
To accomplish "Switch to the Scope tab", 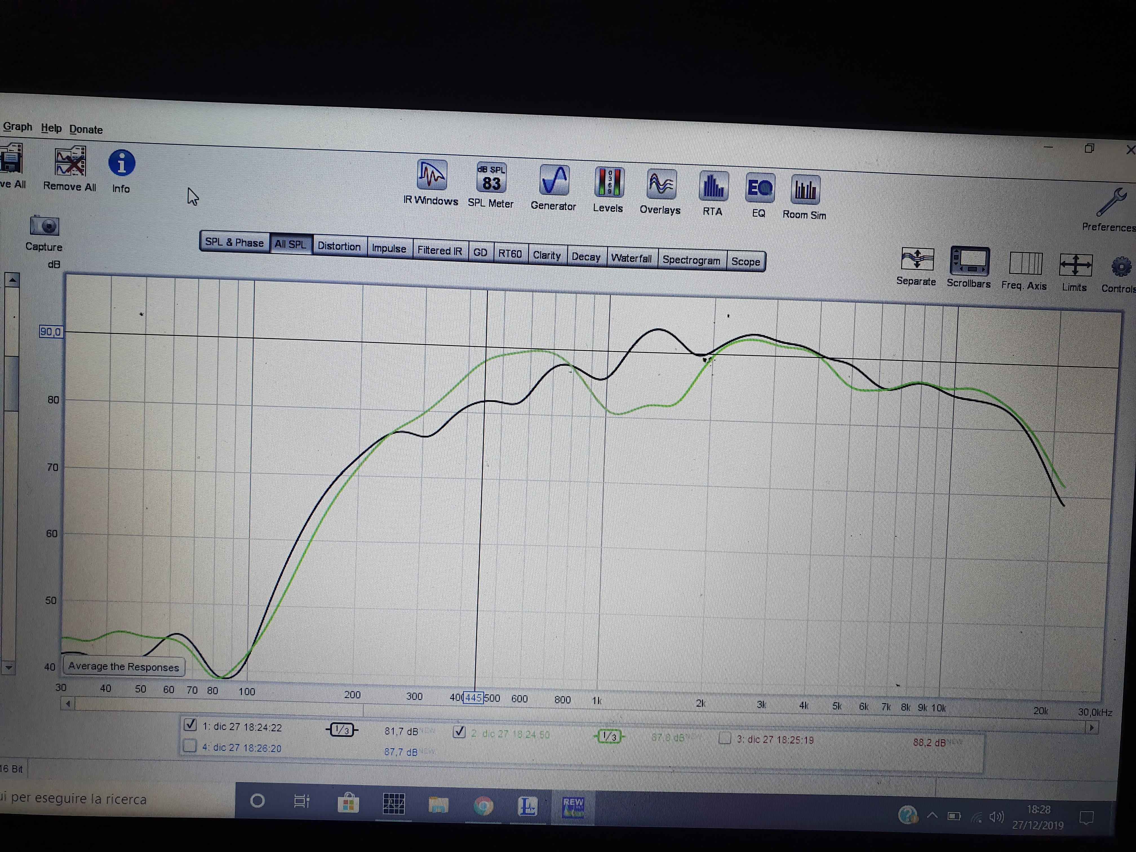I will pos(746,261).
